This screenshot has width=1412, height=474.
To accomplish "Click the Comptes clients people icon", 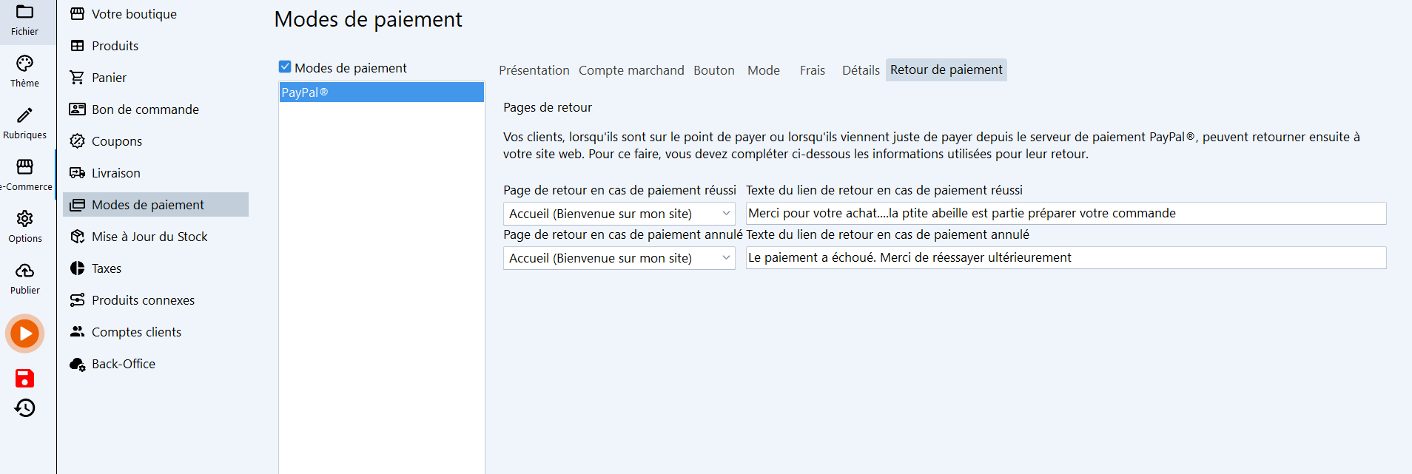I will (77, 332).
